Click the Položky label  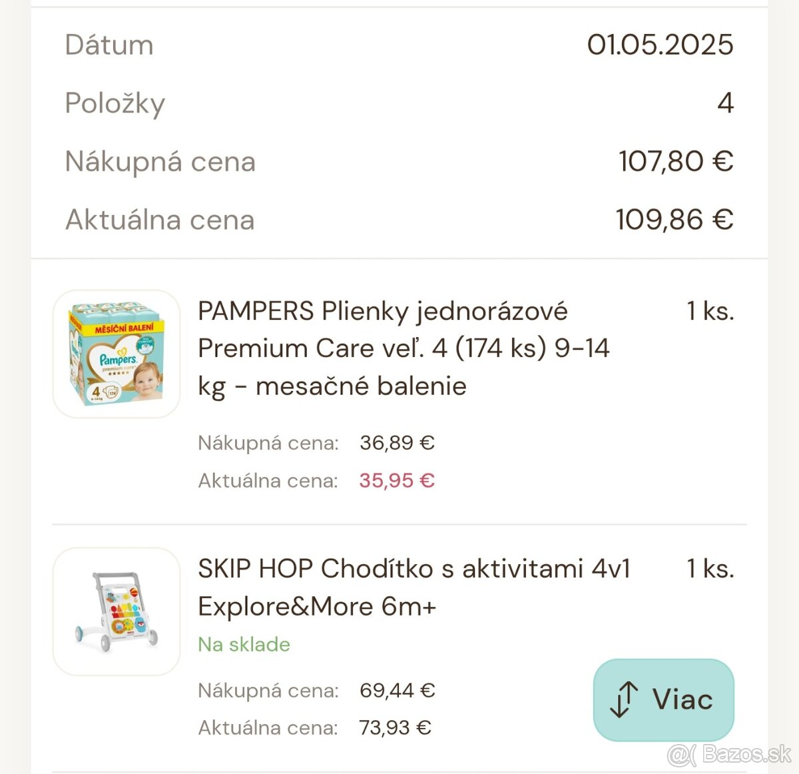[x=115, y=104]
